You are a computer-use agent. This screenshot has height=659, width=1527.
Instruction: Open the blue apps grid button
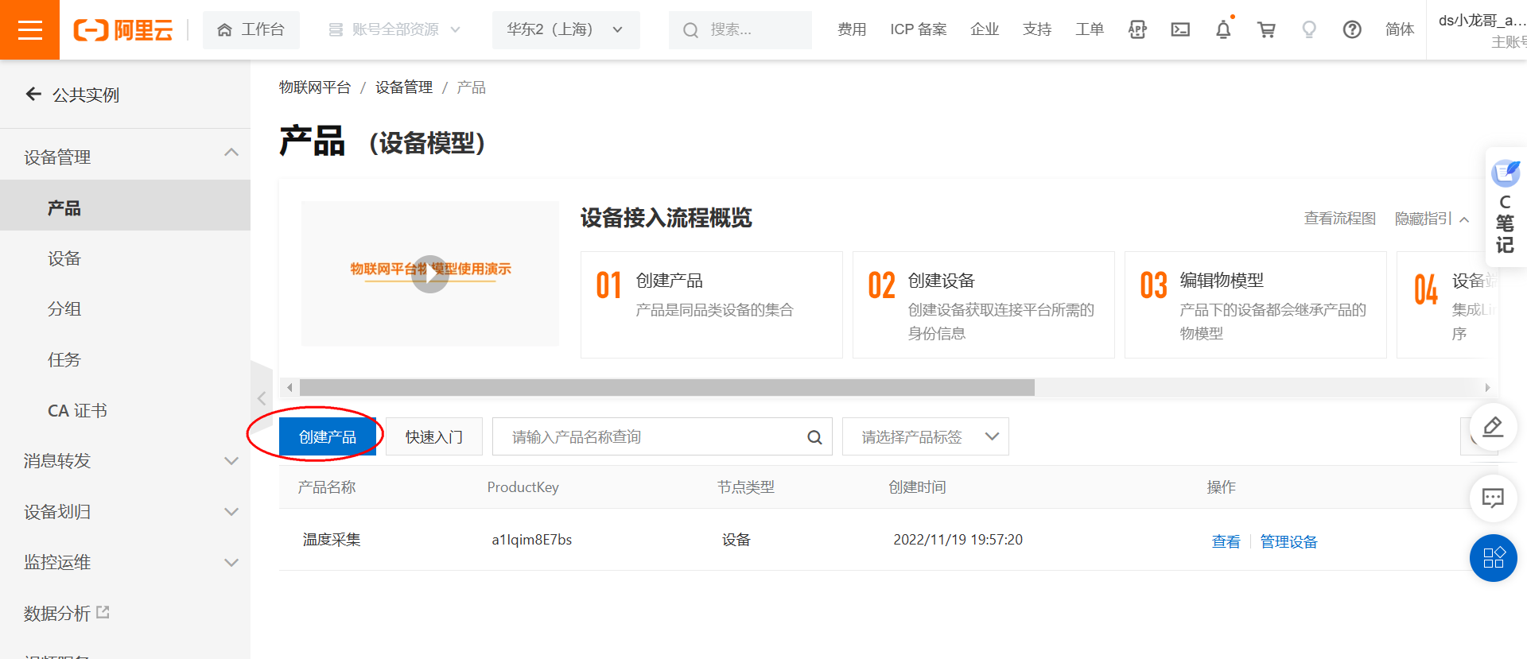(1493, 558)
